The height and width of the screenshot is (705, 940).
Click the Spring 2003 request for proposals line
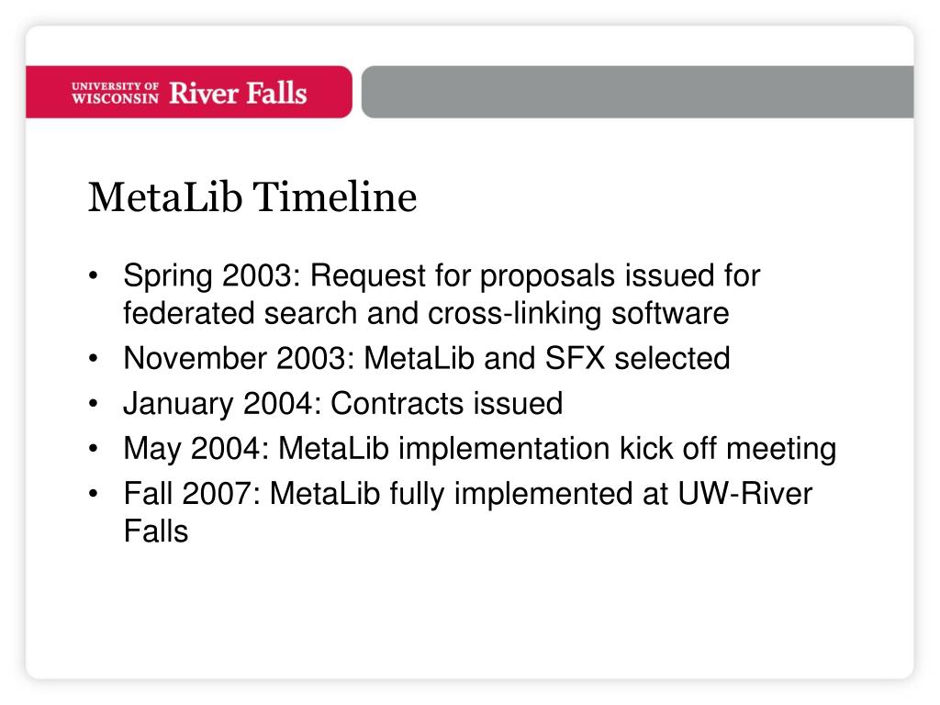pos(442,276)
